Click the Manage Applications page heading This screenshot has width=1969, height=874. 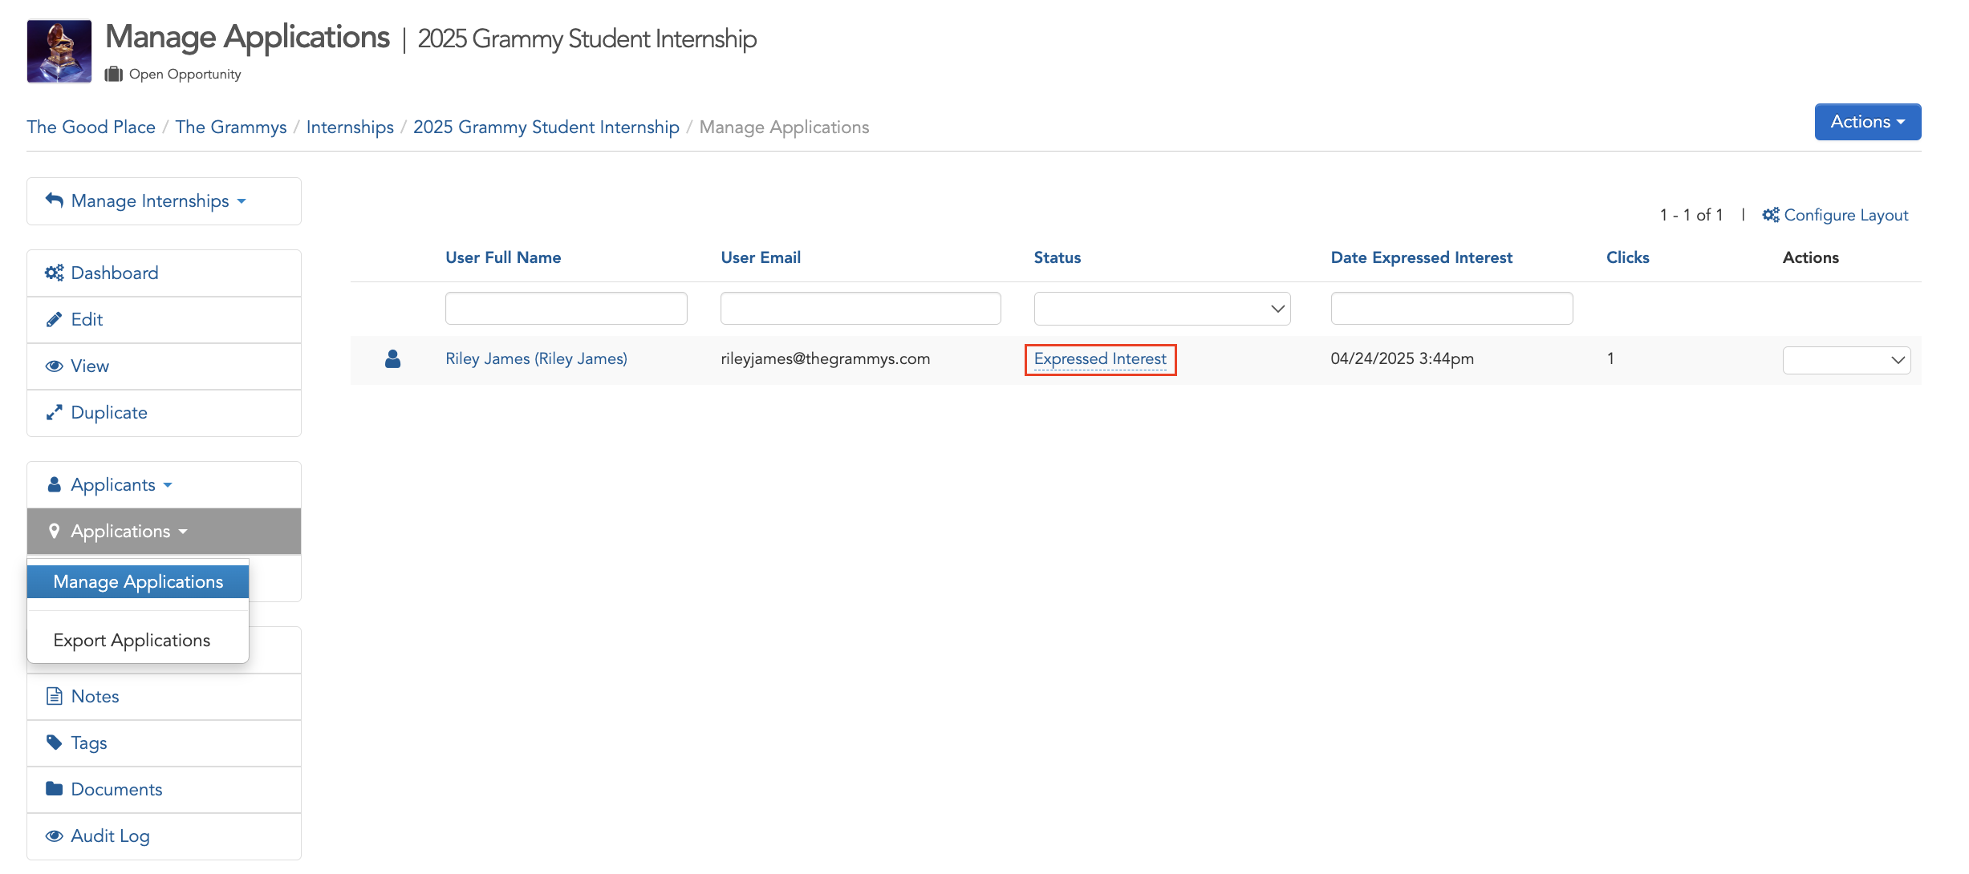[x=247, y=38]
